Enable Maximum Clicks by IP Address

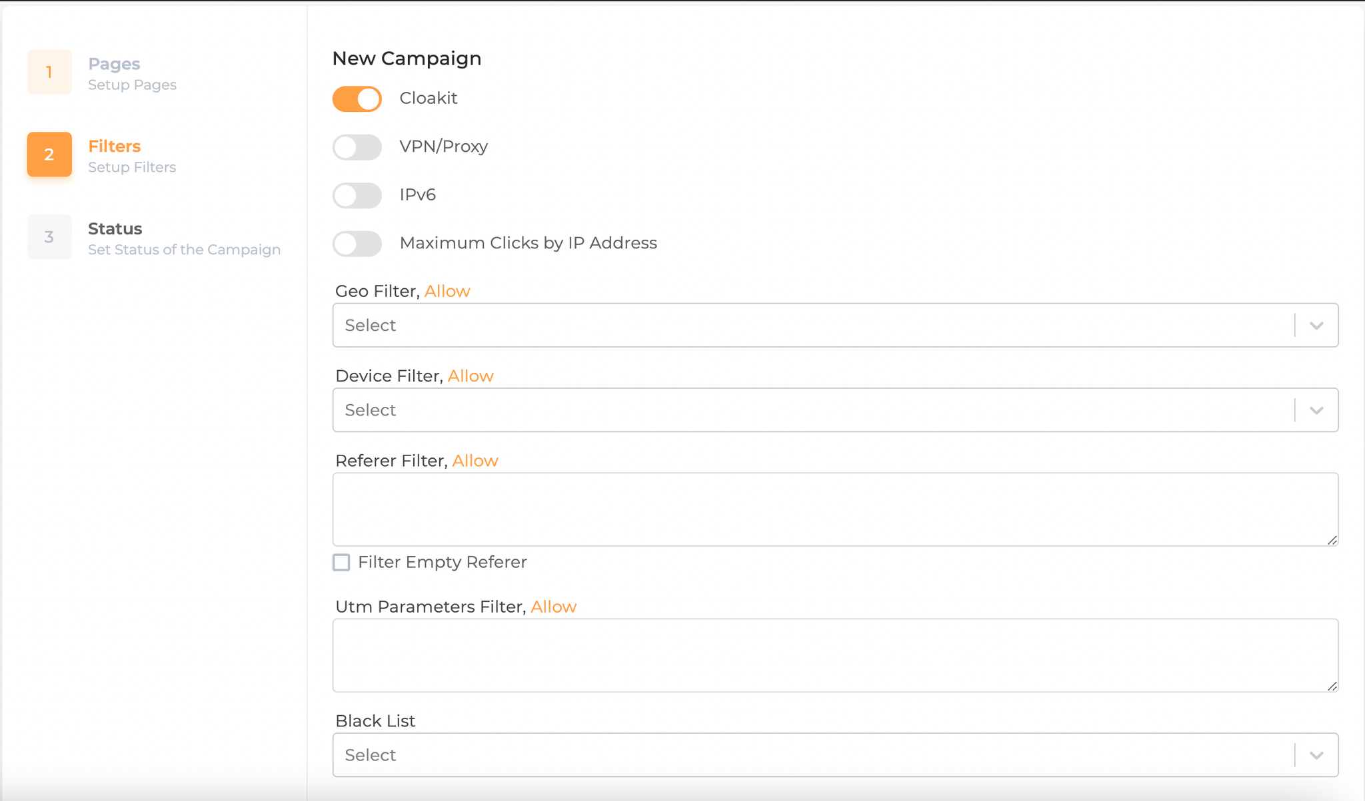point(357,244)
